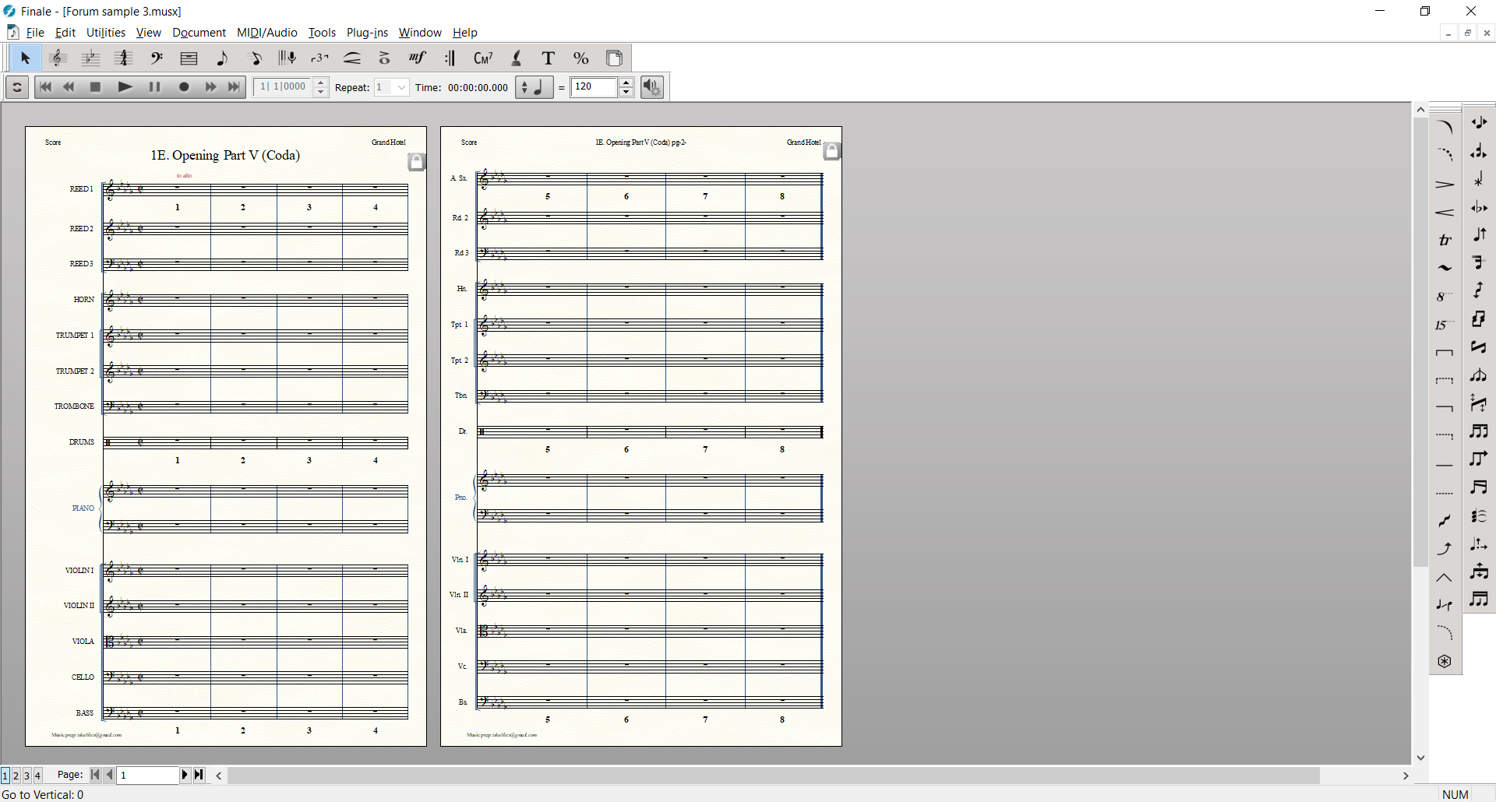Activate the Expression tool (mf icon)

pyautogui.click(x=418, y=58)
